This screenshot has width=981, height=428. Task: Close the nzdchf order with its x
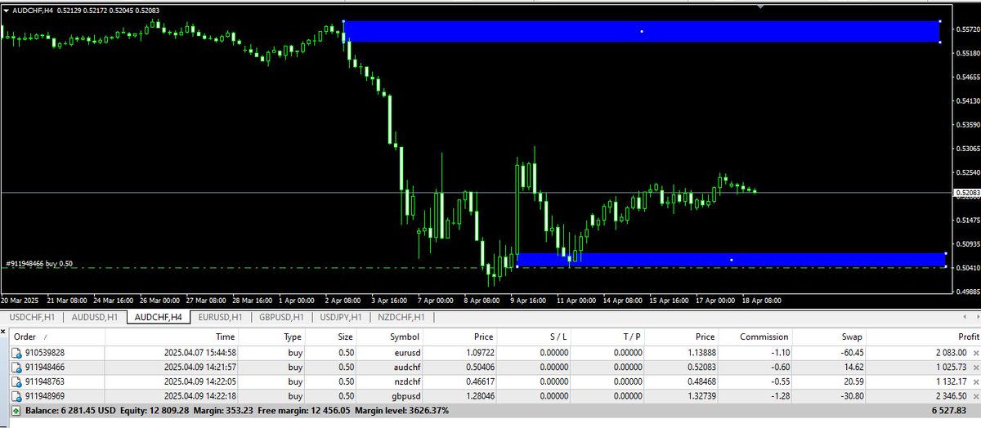[x=975, y=381]
